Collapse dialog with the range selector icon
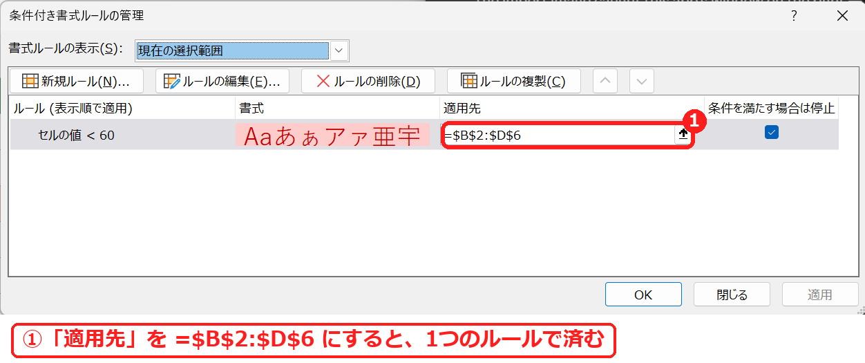The image size is (865, 363). click(x=683, y=135)
